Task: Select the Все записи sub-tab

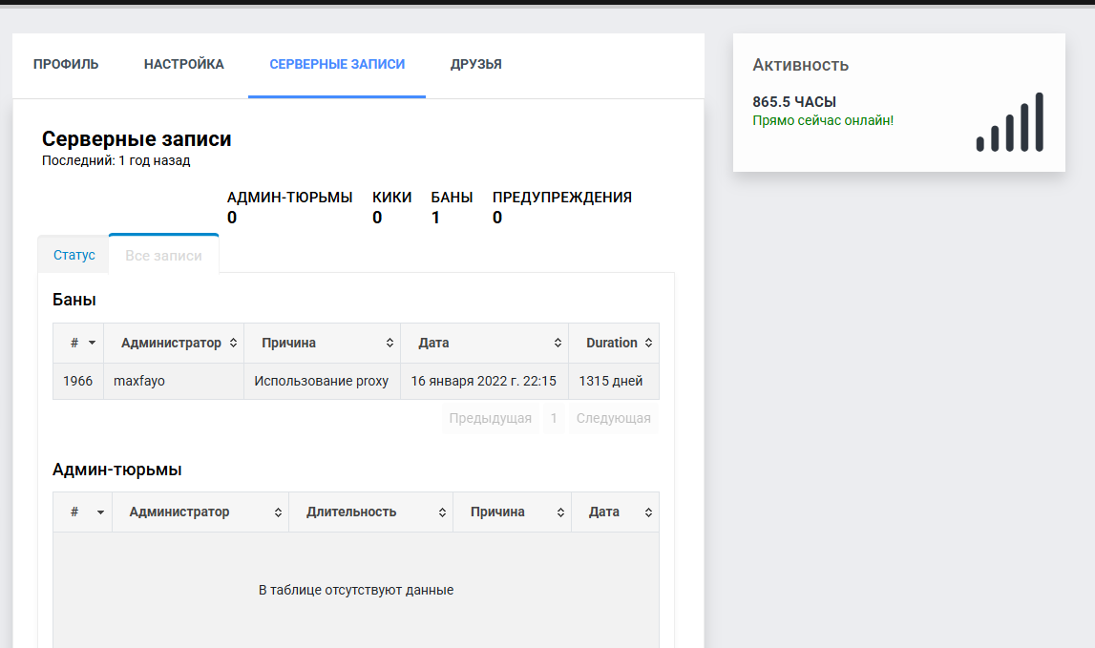Action: (x=163, y=256)
